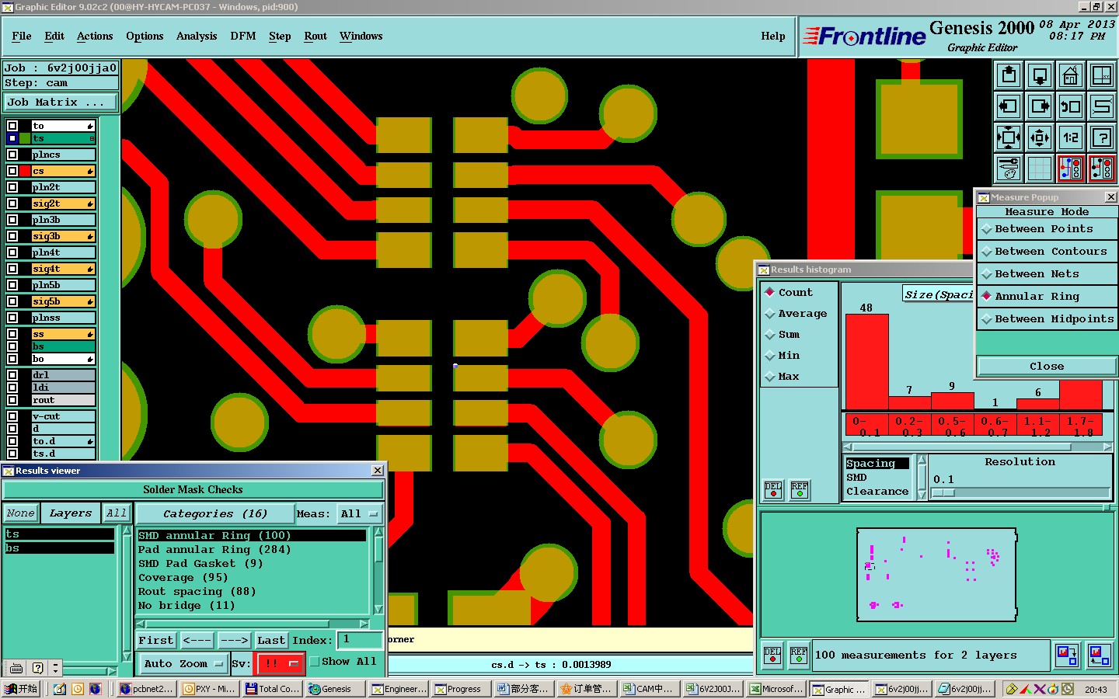Click the up arrow of Spacing list scrollbar
Viewport: 1119px width, 699px height.
(x=922, y=460)
